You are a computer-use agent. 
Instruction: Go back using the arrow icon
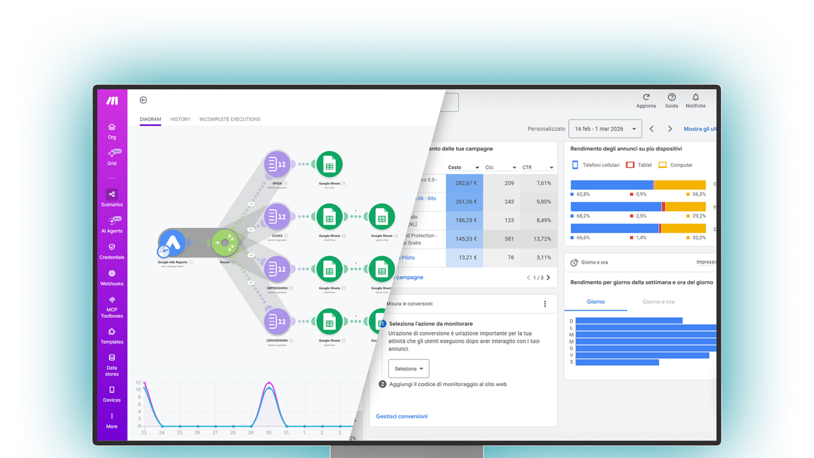tap(143, 100)
